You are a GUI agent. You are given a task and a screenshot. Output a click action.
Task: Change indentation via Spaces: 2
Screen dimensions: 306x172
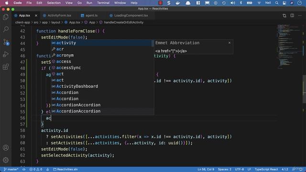click(x=224, y=170)
